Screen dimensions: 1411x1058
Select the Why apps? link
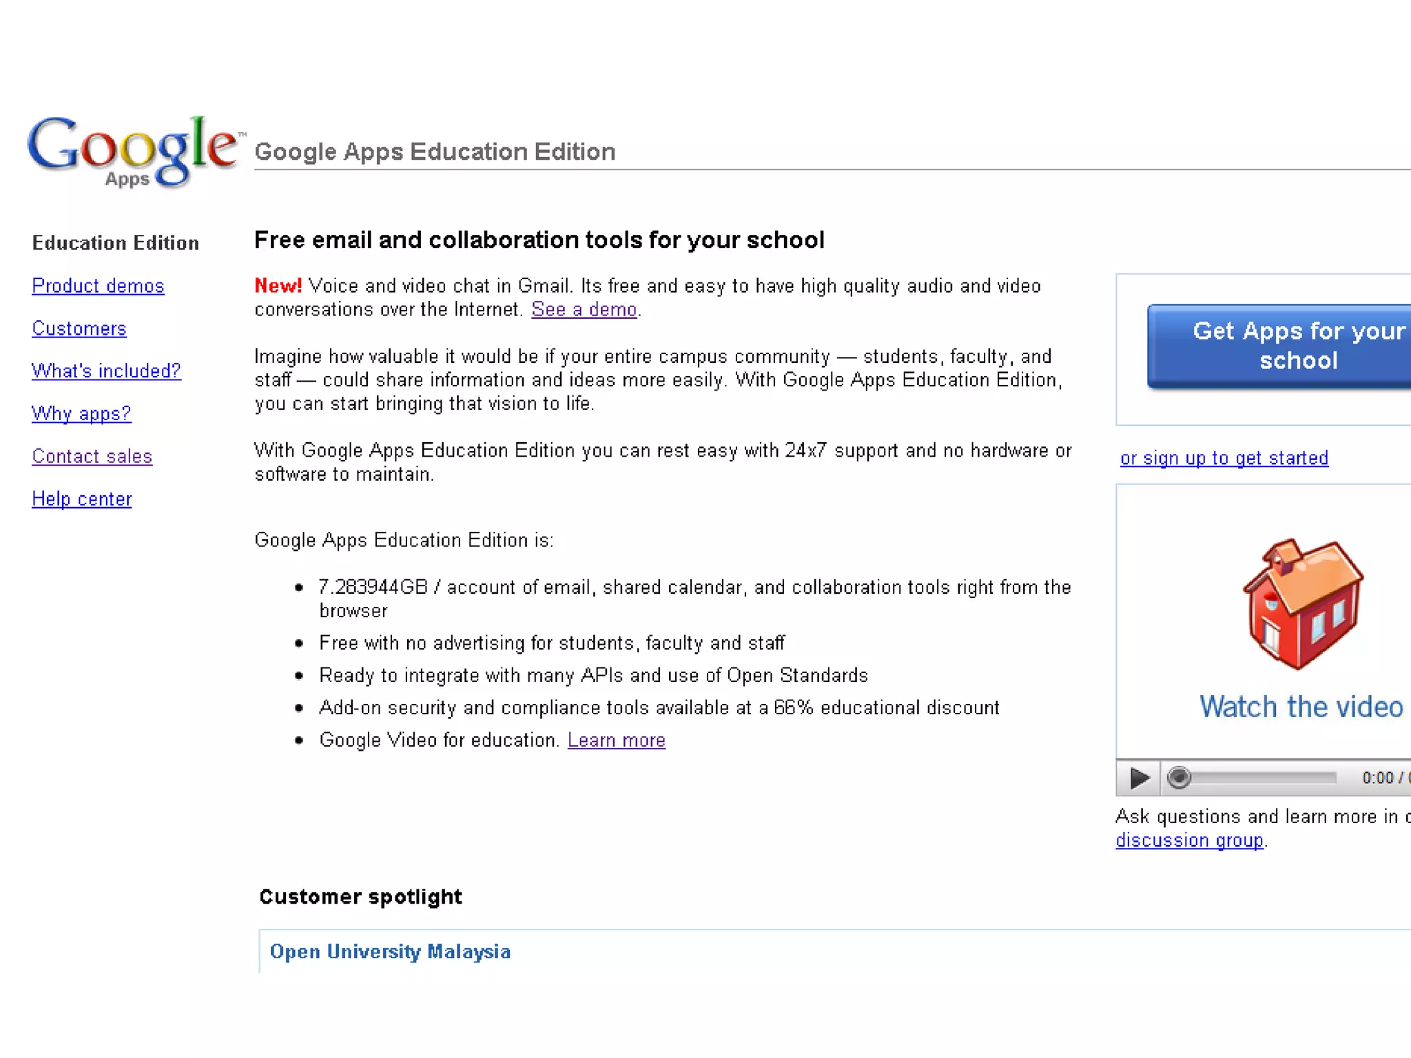click(x=81, y=414)
